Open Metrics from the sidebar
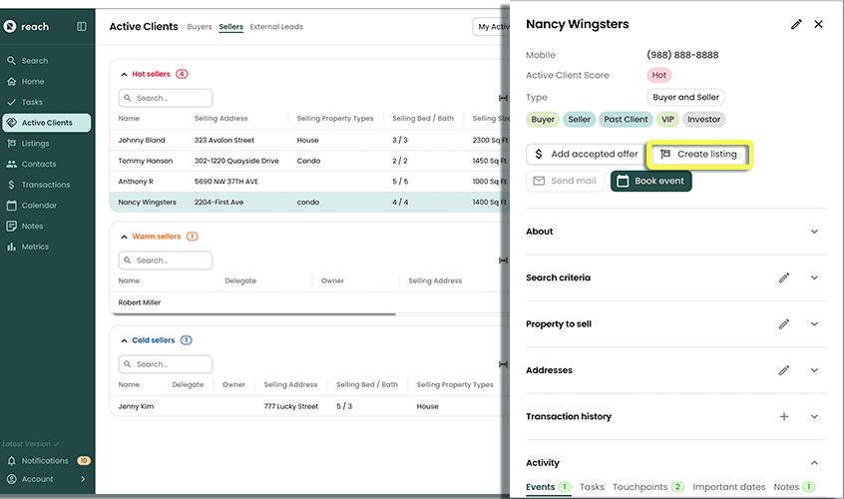Screen dimensions: 844x499 click(35, 247)
